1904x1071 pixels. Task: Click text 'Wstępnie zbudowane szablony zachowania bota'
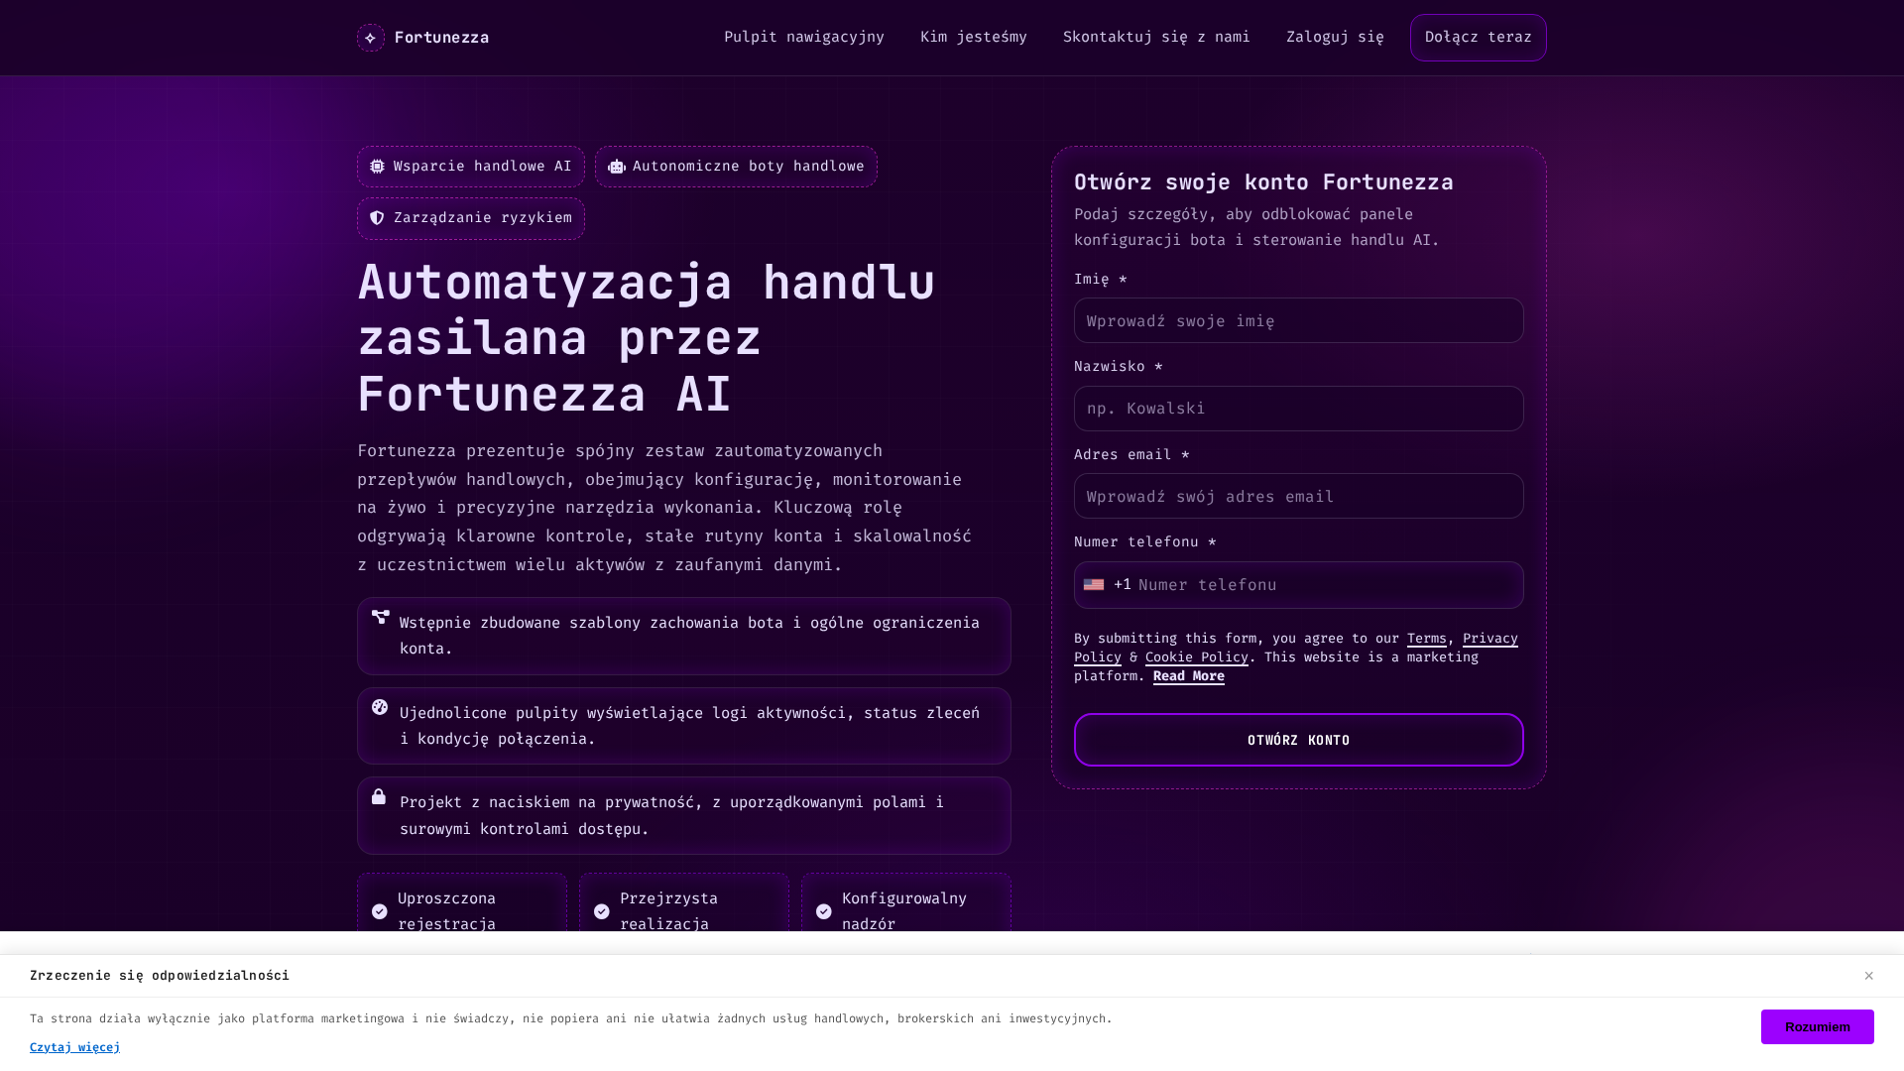point(592,623)
